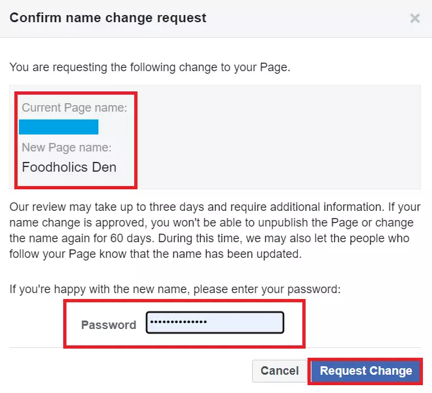
Task: Click the masked password dots
Action: [x=178, y=322]
